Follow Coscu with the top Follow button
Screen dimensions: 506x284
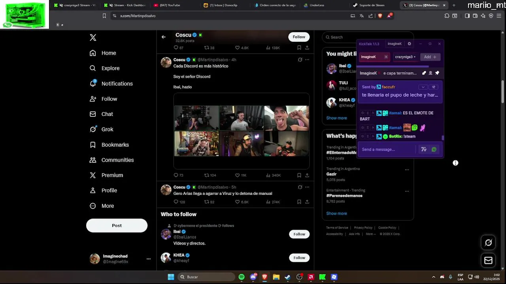[299, 37]
